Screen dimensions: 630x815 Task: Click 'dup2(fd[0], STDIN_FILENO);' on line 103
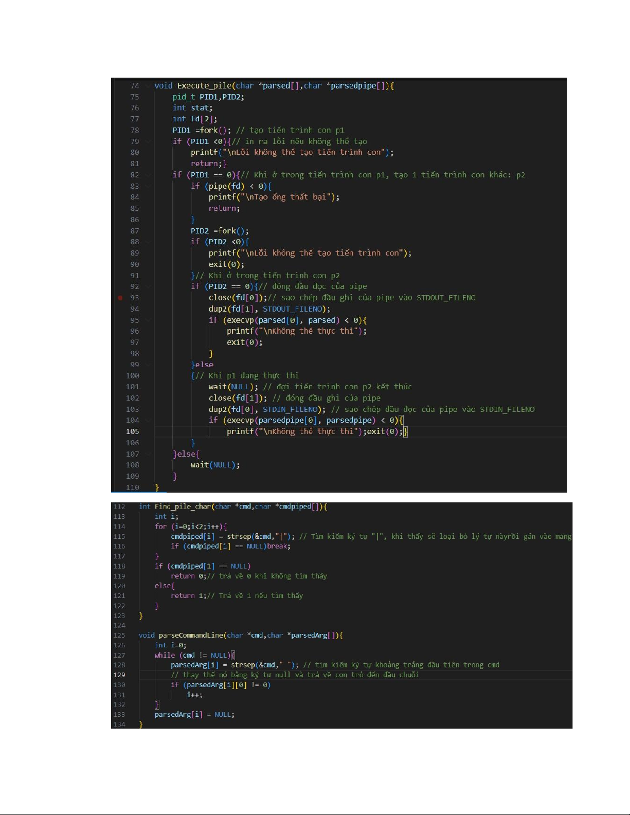point(267,409)
